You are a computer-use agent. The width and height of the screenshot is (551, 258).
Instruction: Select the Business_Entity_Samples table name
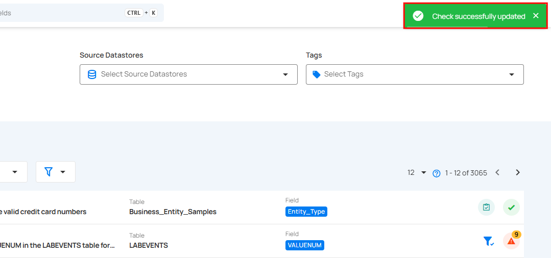[x=173, y=212]
